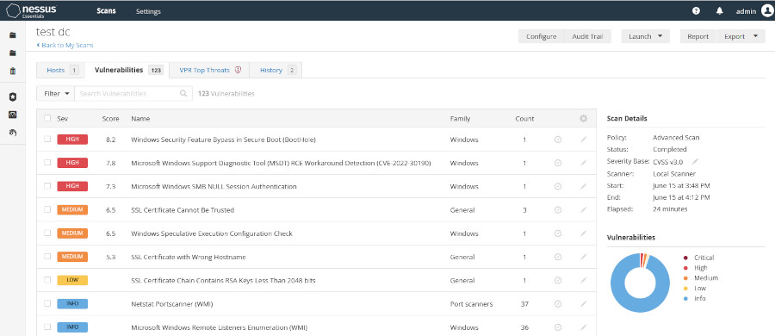Click the vulnerabilities donut chart
The image size is (775, 336).
[641, 283]
